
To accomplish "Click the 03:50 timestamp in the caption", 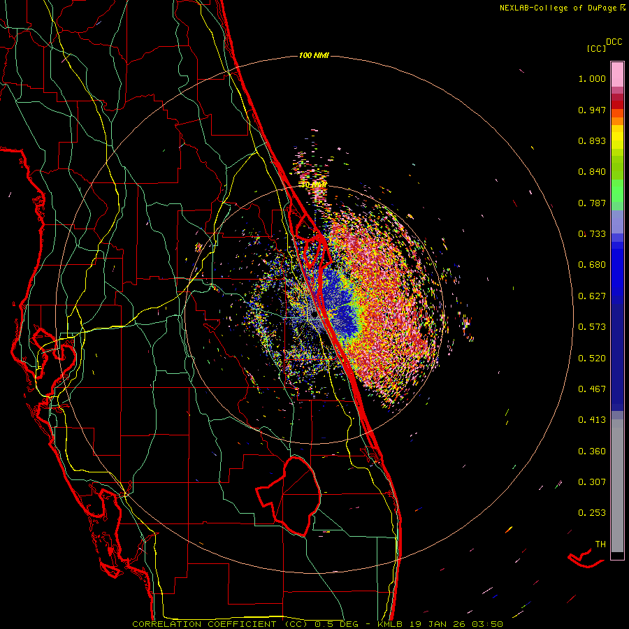I will point(487,624).
